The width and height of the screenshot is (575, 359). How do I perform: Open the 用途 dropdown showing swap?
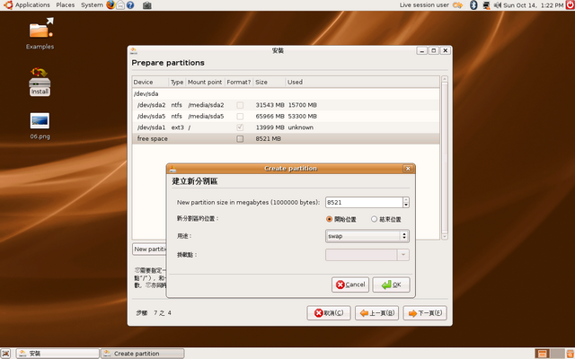point(367,236)
